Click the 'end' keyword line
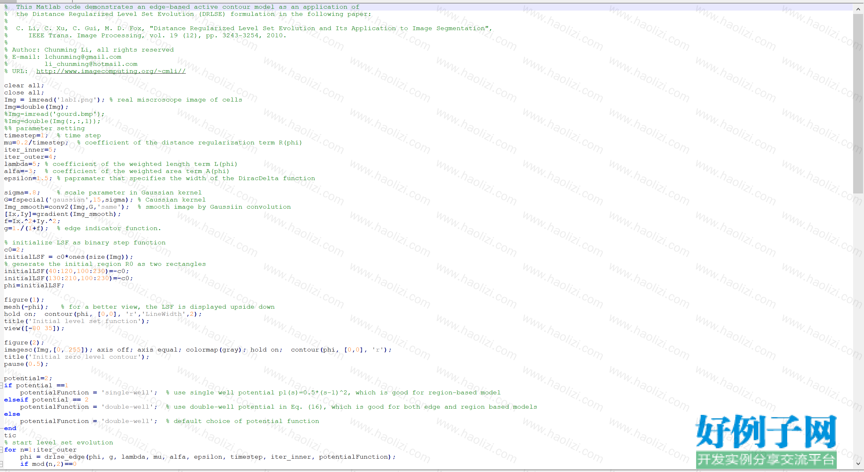864x472 pixels. [10, 429]
